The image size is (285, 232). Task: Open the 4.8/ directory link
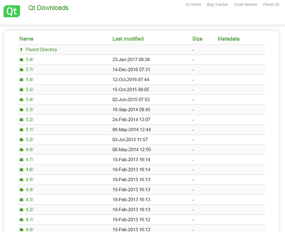pyautogui.click(x=29, y=150)
